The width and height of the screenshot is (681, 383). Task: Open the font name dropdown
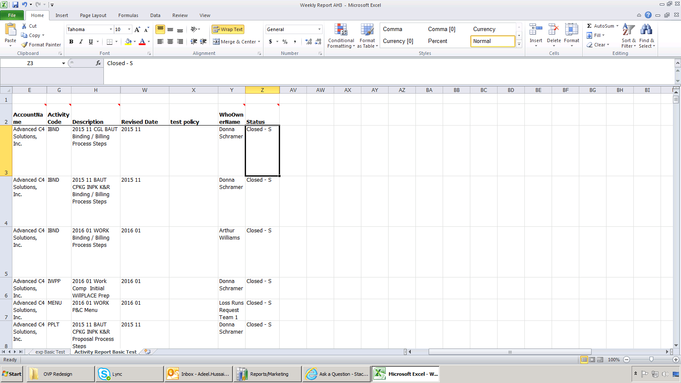point(111,29)
